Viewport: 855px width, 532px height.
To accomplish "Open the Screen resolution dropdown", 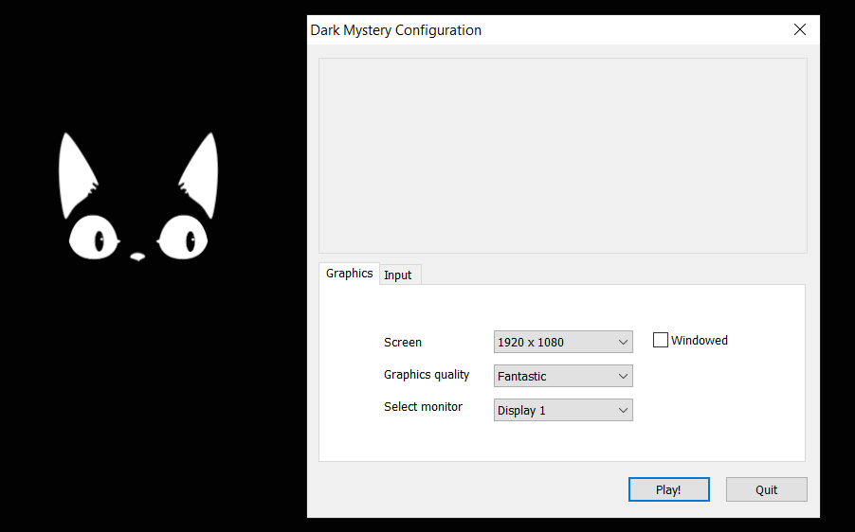I will coord(563,342).
